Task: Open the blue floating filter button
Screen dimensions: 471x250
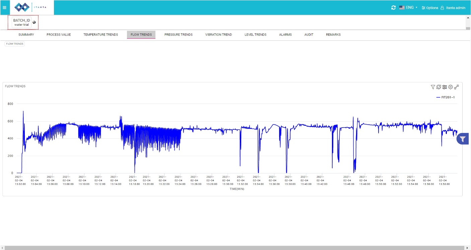Action: tap(463, 139)
